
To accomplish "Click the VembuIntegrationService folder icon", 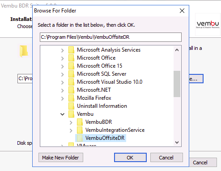I will point(80,130).
